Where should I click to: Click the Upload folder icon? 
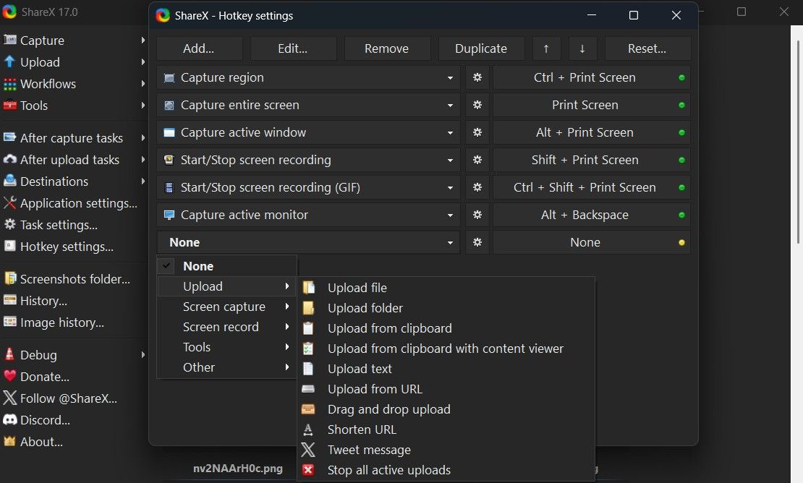pyautogui.click(x=308, y=308)
